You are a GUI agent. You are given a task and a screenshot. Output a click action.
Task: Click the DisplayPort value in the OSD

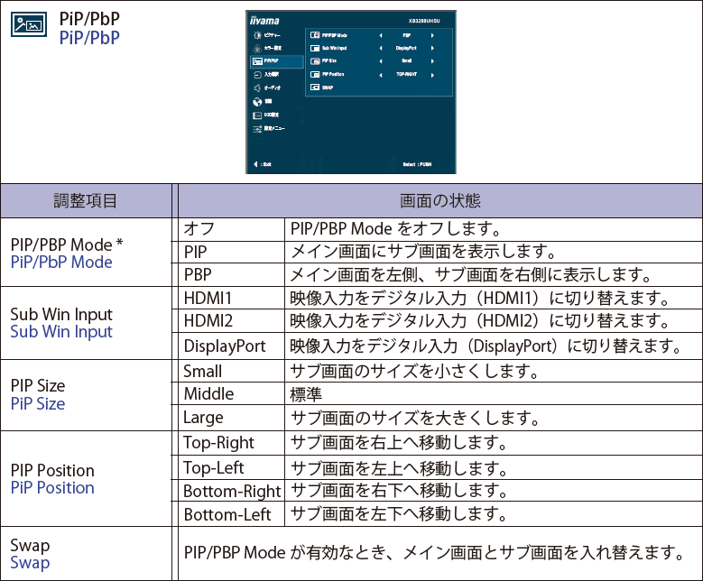point(406,48)
